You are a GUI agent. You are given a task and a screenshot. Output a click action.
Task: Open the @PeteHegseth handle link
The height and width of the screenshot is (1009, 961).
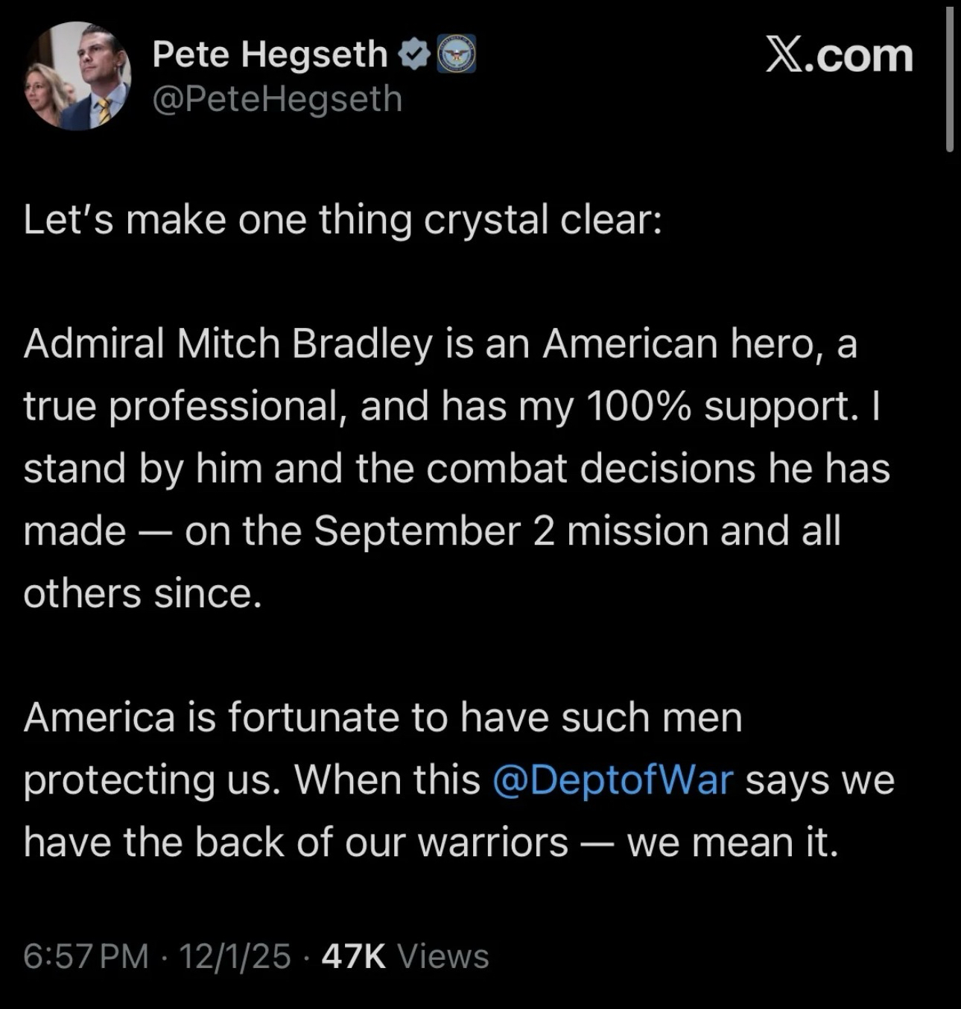tap(277, 99)
